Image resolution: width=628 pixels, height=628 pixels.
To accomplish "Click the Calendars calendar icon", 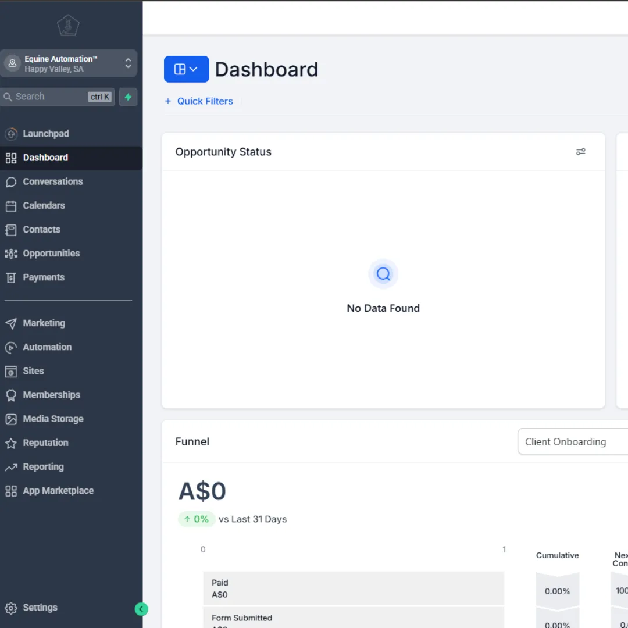I will click(11, 206).
